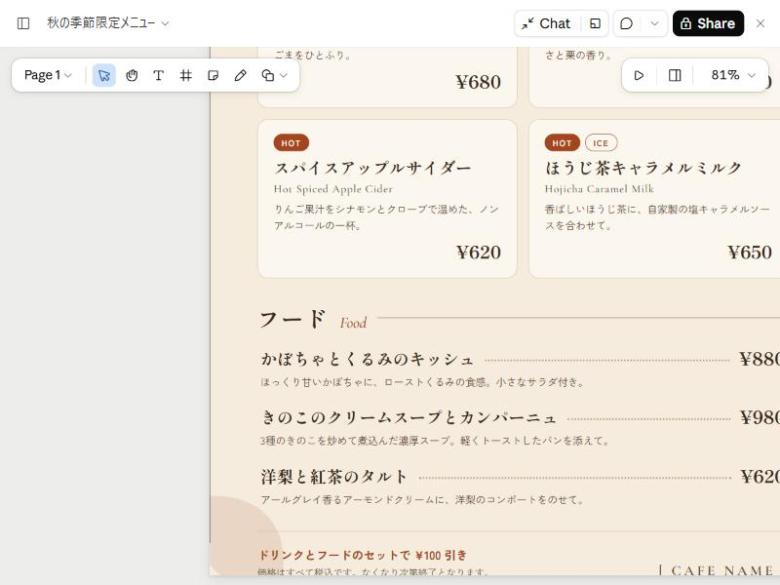Select the ¥680 price text
Image resolution: width=780 pixels, height=585 pixels.
[x=479, y=82]
